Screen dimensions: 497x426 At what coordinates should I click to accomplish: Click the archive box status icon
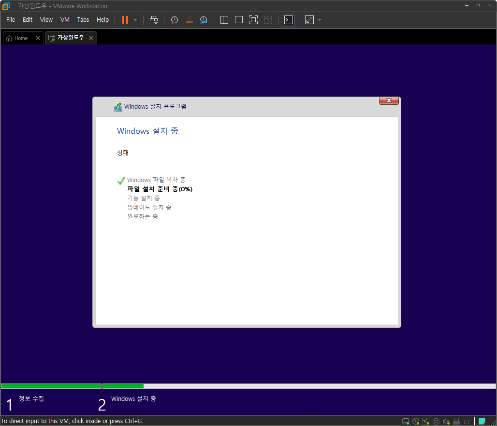pos(467,421)
